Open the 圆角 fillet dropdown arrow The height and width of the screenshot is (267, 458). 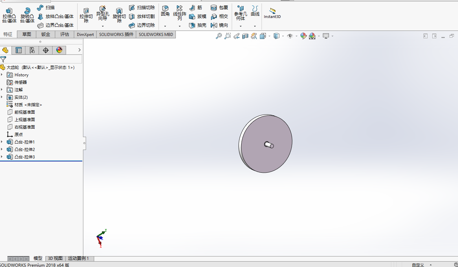pos(165,26)
